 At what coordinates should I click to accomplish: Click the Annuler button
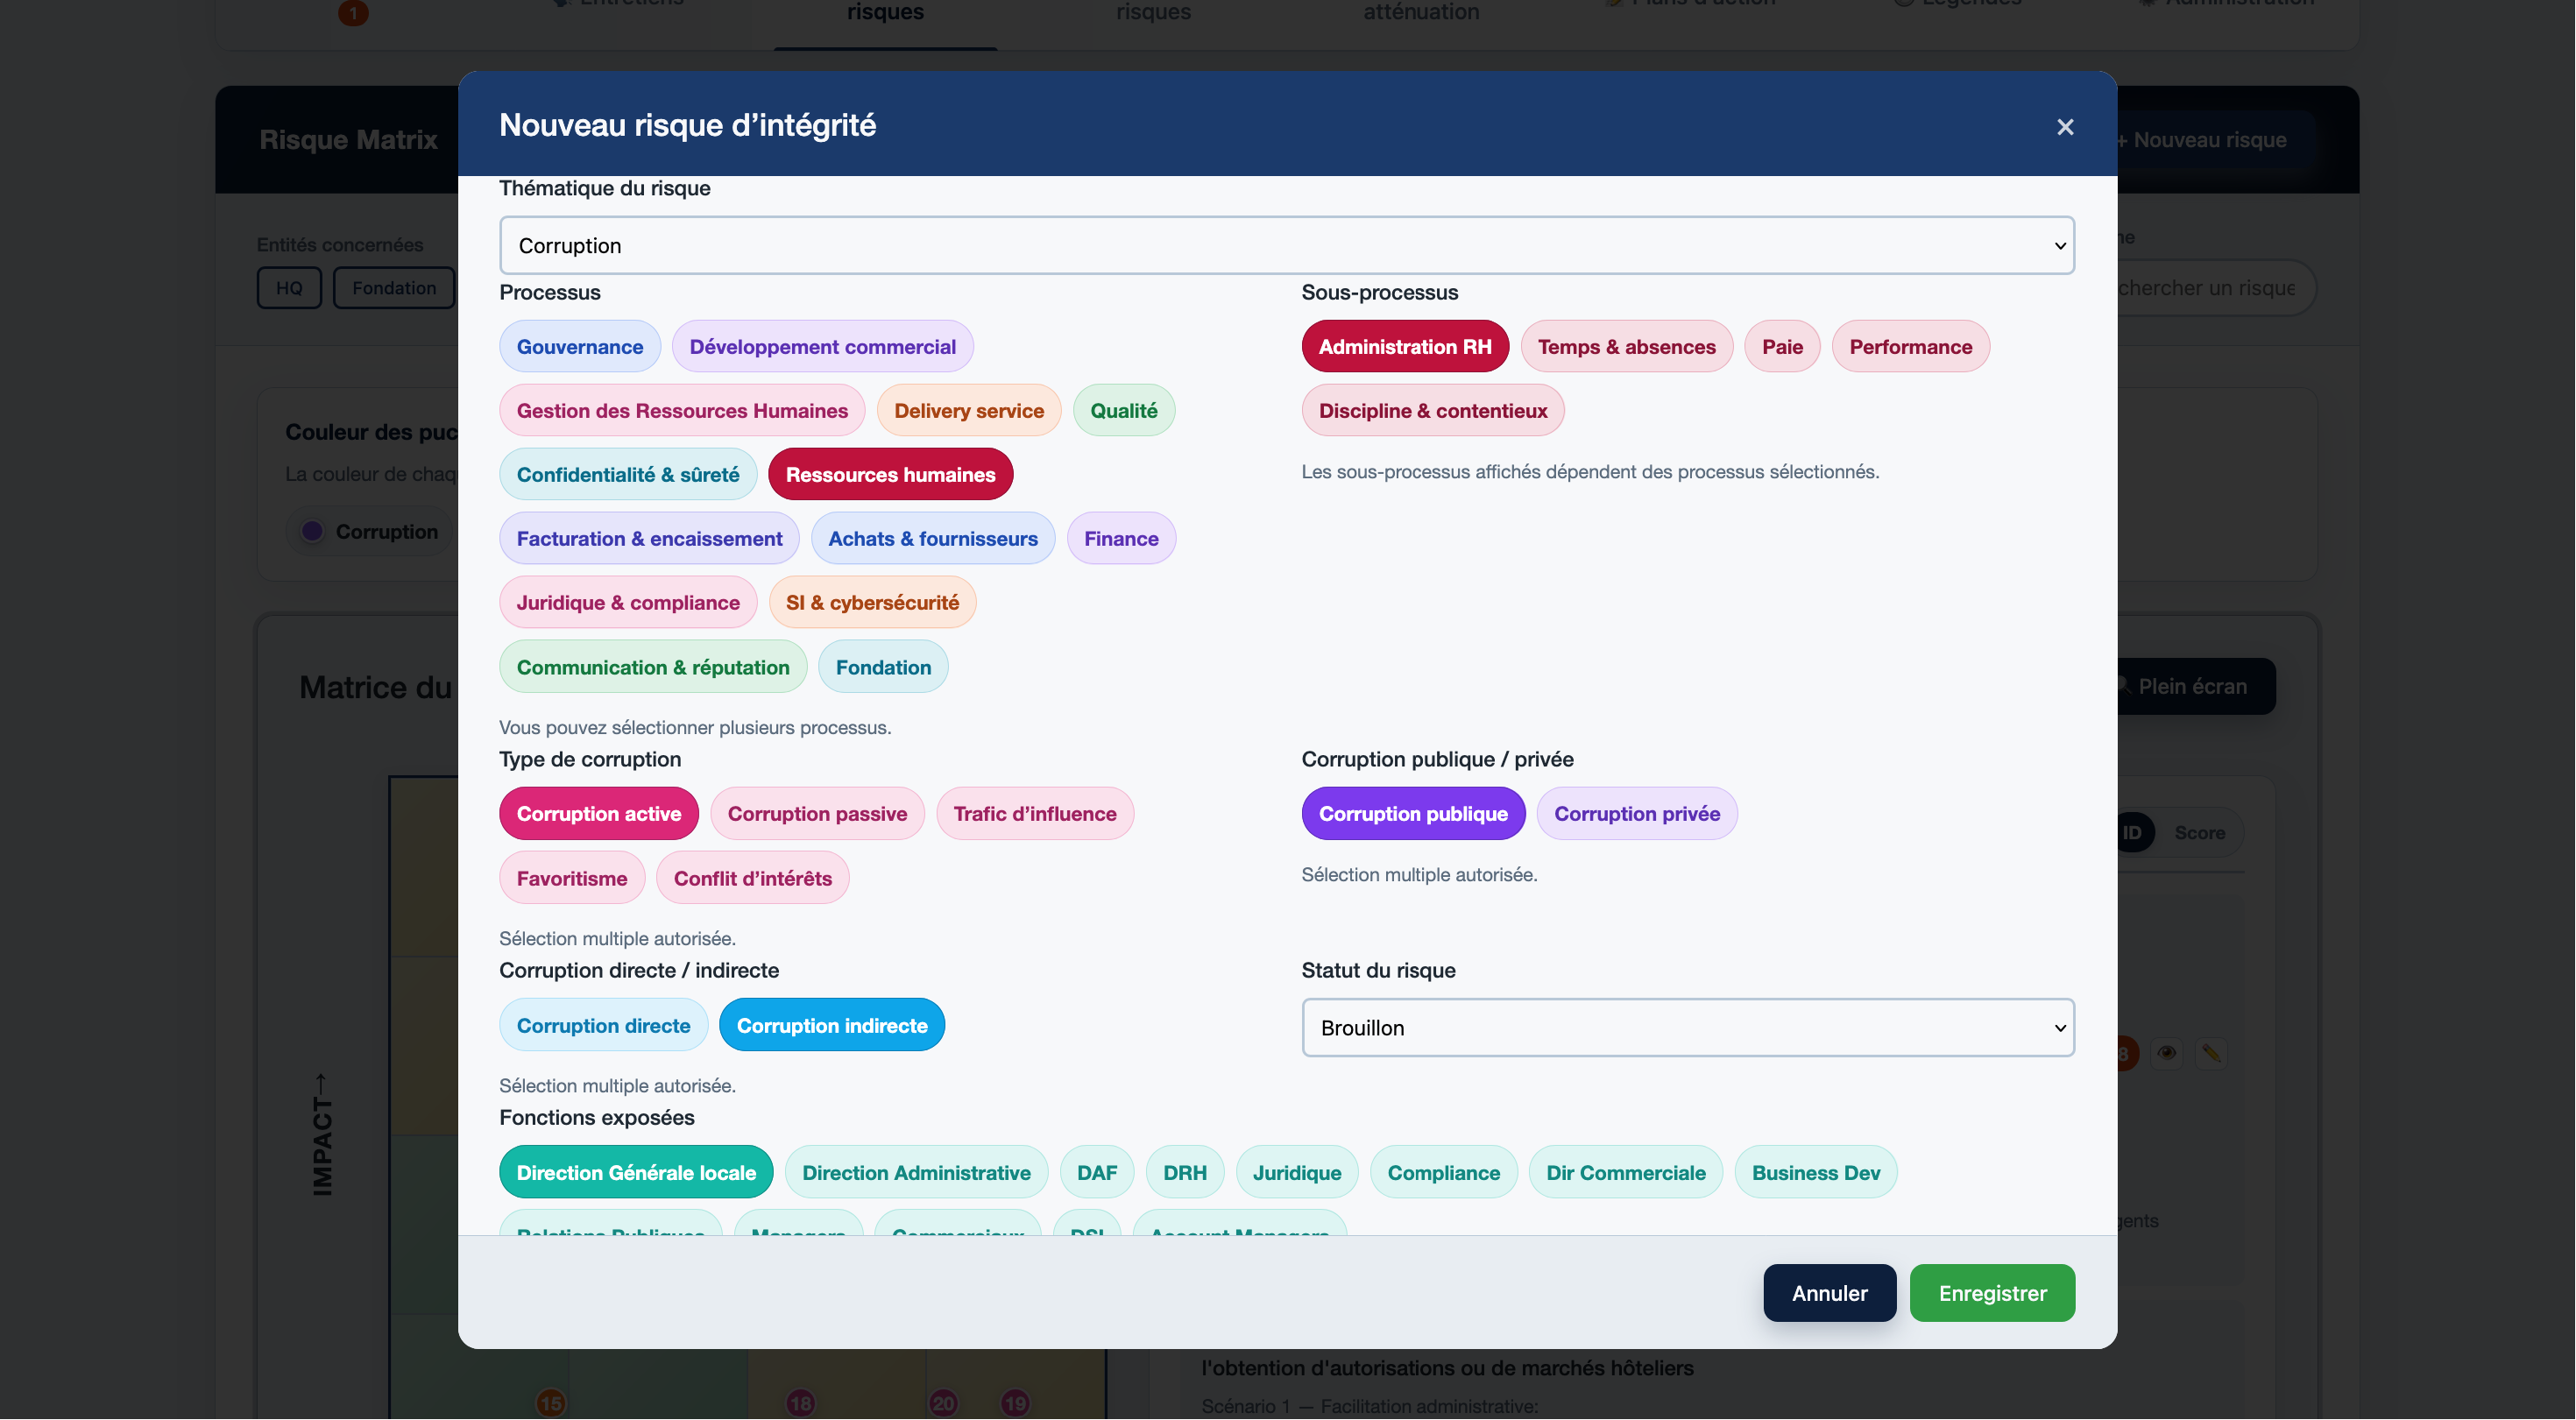pyautogui.click(x=1829, y=1293)
